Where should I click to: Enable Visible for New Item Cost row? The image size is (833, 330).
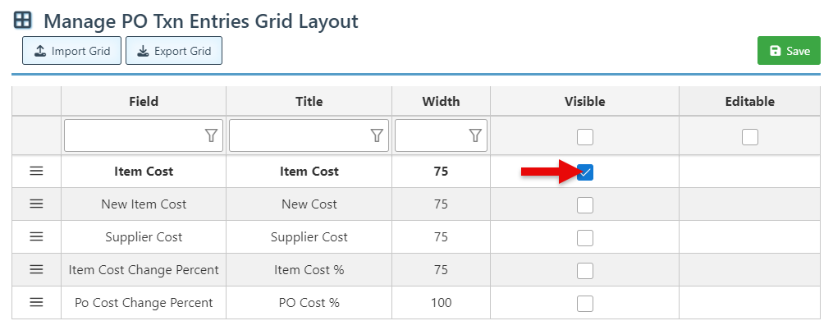coord(585,205)
